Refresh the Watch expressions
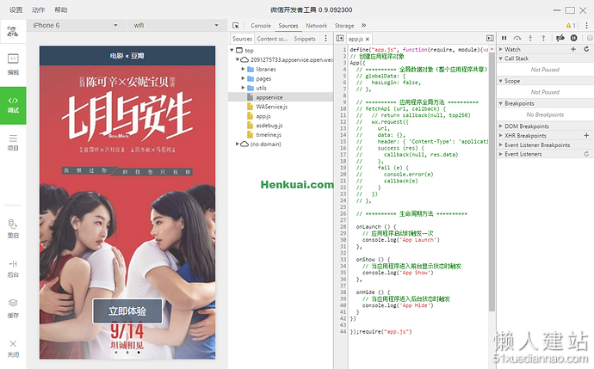Screen dimensions: 594x369 click(x=586, y=49)
